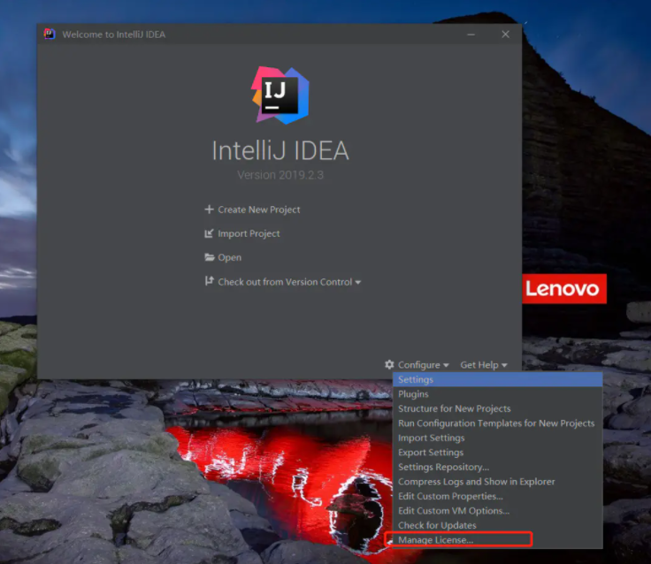Select Check for Updates
The height and width of the screenshot is (564, 651).
pyautogui.click(x=497, y=525)
